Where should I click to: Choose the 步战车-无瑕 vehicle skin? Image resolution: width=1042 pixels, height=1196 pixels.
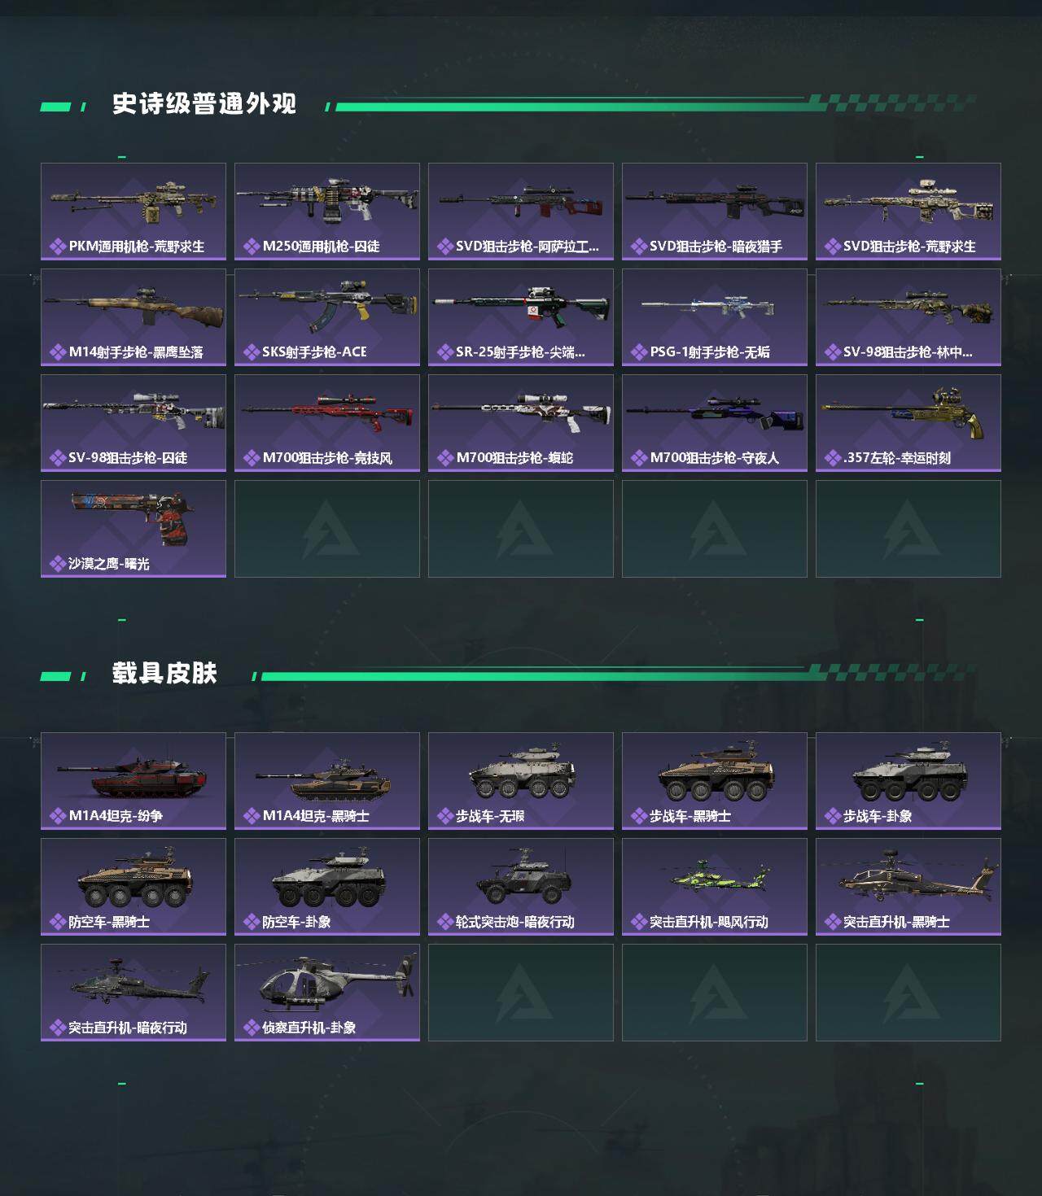[x=521, y=781]
